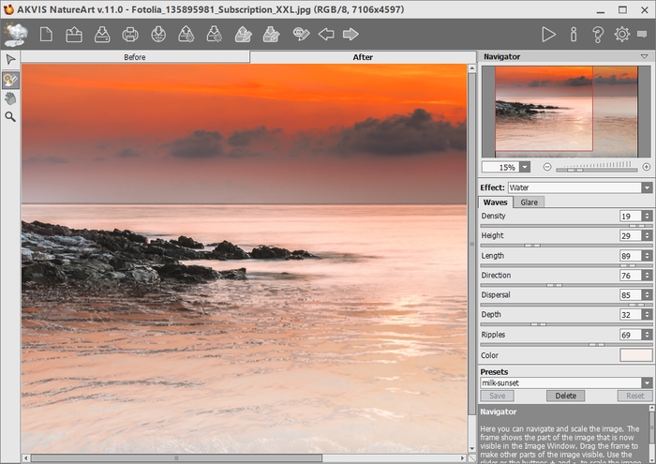Open help with question mark icon
The height and width of the screenshot is (464, 656).
[x=598, y=35]
